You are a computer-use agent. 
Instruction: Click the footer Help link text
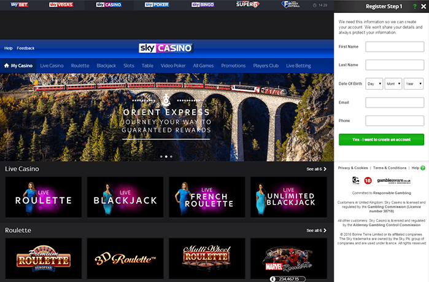pos(415,168)
